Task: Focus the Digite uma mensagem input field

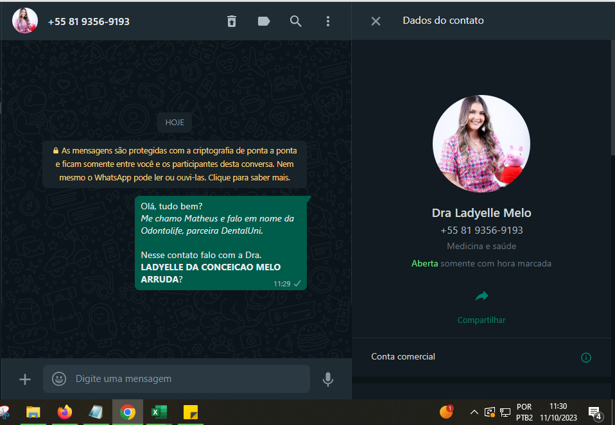Action: [x=177, y=379]
